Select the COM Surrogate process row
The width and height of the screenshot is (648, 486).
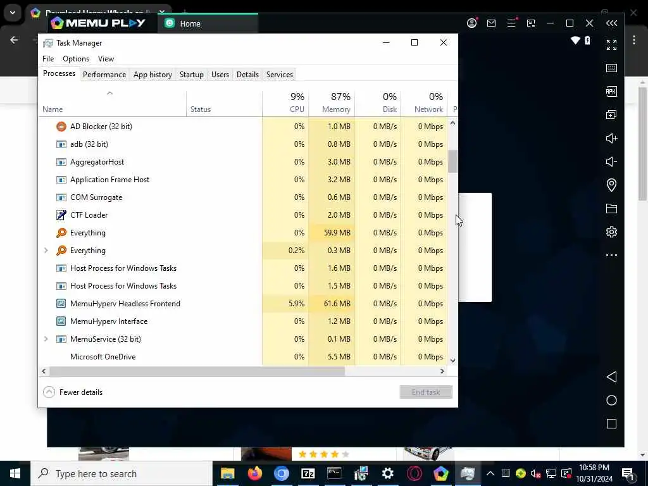click(244, 197)
